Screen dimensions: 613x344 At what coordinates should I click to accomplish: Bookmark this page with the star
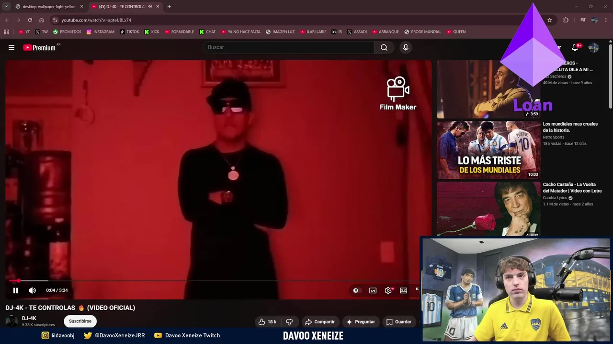550,20
